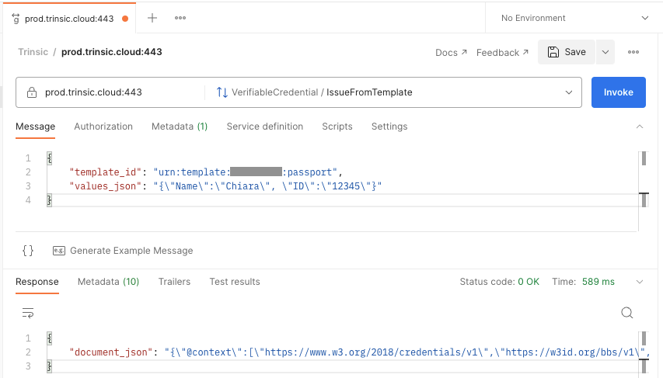Click the "document_json" key in response
This screenshot has height=378, width=663.
(x=111, y=352)
